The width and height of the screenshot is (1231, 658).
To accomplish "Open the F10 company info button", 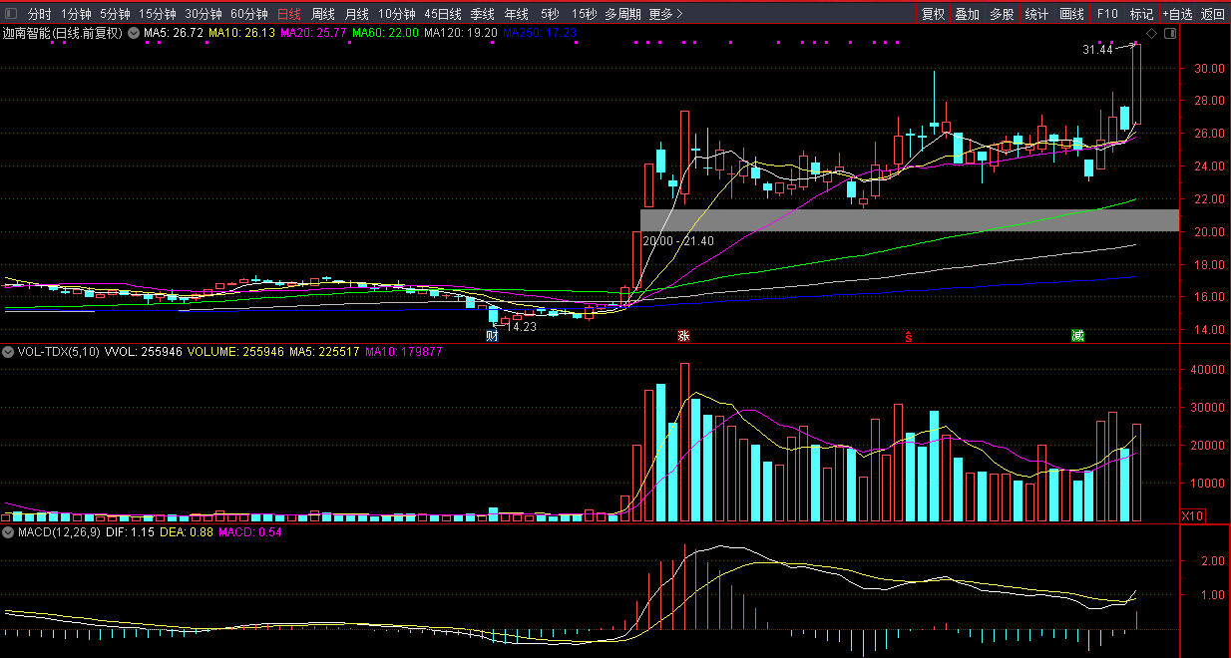I will pyautogui.click(x=1106, y=14).
